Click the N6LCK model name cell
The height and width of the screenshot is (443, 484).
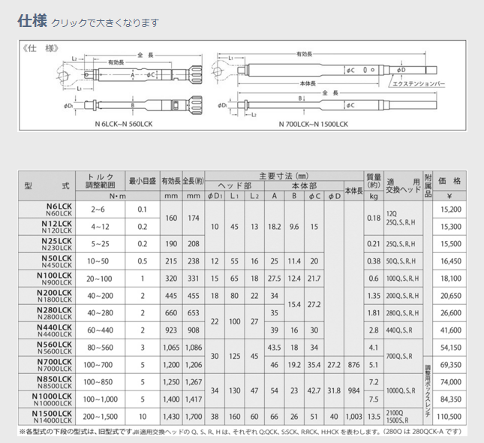click(x=47, y=209)
